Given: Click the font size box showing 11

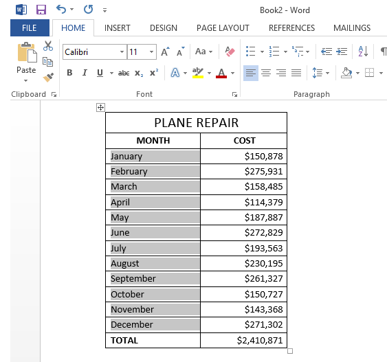Looking at the screenshot, I should tap(137, 52).
